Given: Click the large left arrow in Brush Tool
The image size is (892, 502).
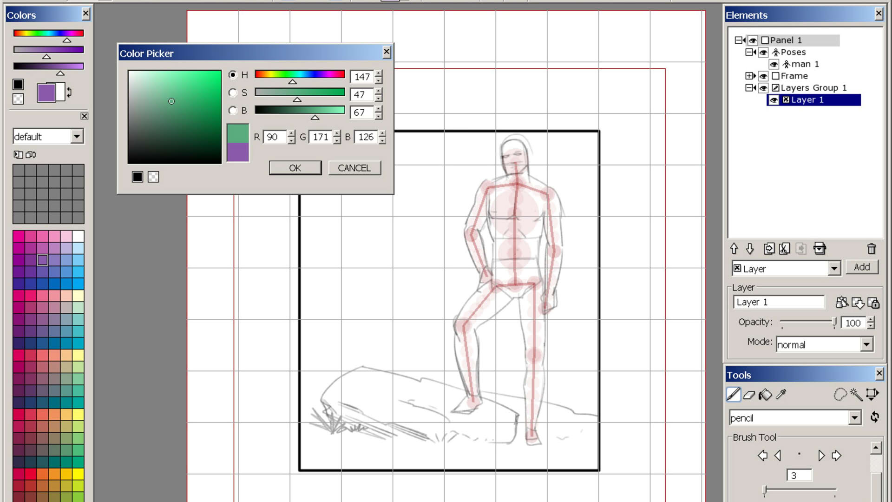Looking at the screenshot, I should 762,456.
